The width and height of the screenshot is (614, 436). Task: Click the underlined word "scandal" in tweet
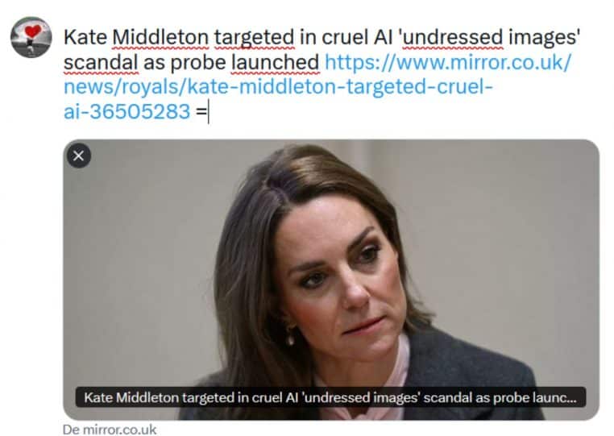click(x=101, y=63)
